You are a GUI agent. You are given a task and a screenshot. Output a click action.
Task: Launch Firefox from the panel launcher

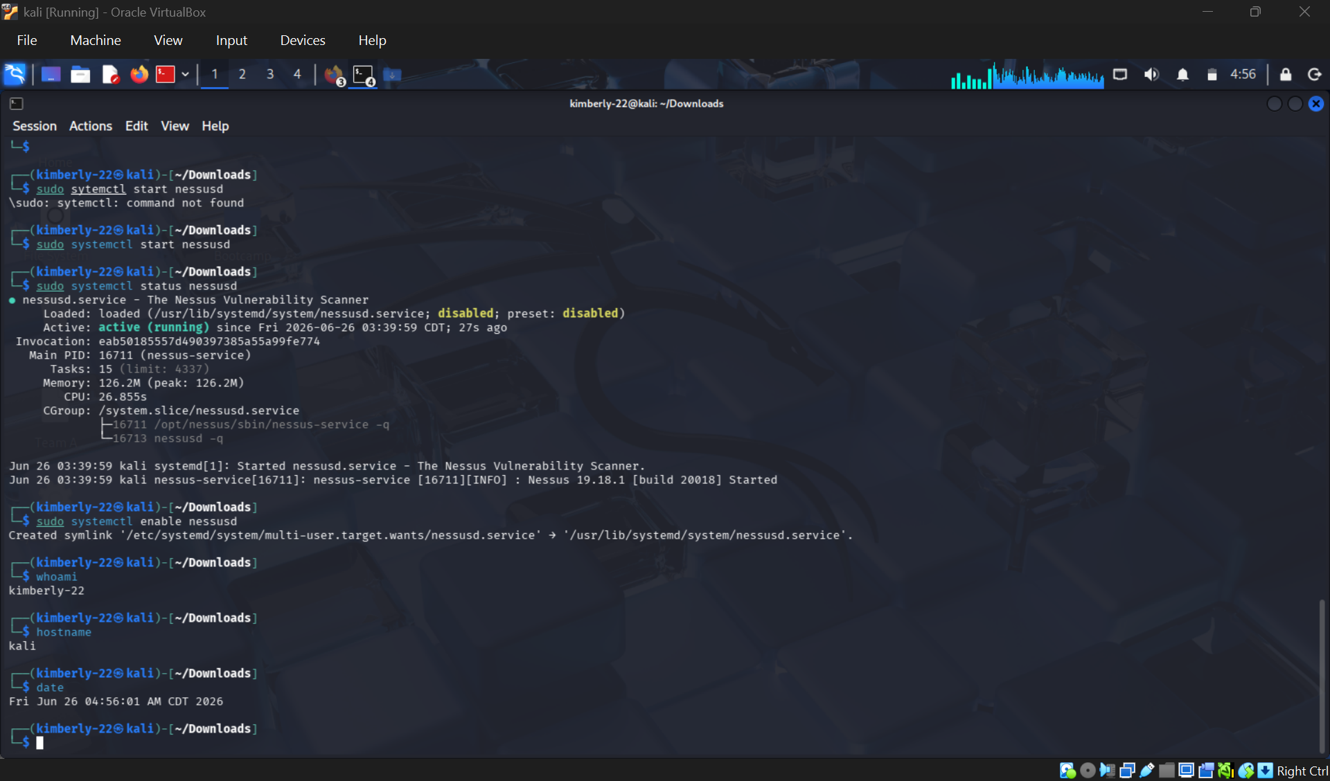[139, 74]
